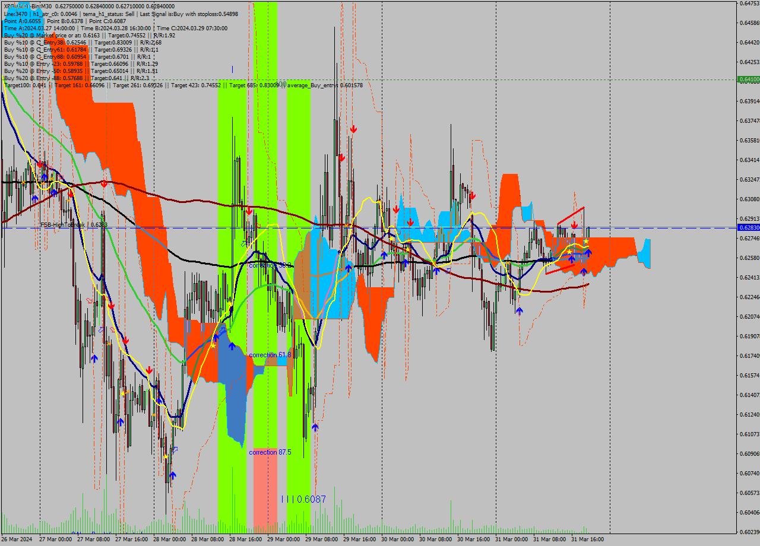This screenshot has width=760, height=546.
Task: Click the '30 Mar 00:00' time label
Action: point(397,539)
